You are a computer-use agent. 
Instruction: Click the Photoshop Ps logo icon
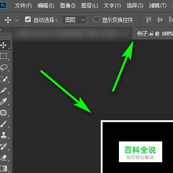pyautogui.click(x=3, y=6)
